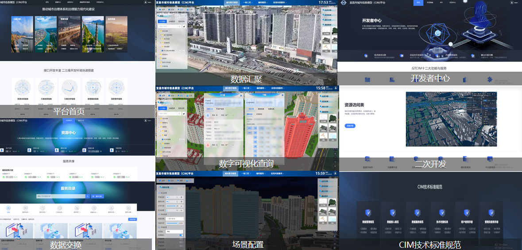Screen dimensions: 522x250
Task: Click 3D city preview image in 二次开发
Action: click(x=451, y=119)
